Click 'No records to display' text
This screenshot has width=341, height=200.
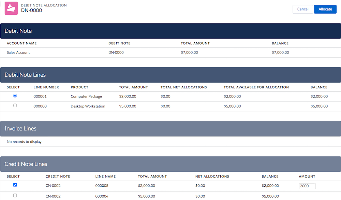[24, 142]
